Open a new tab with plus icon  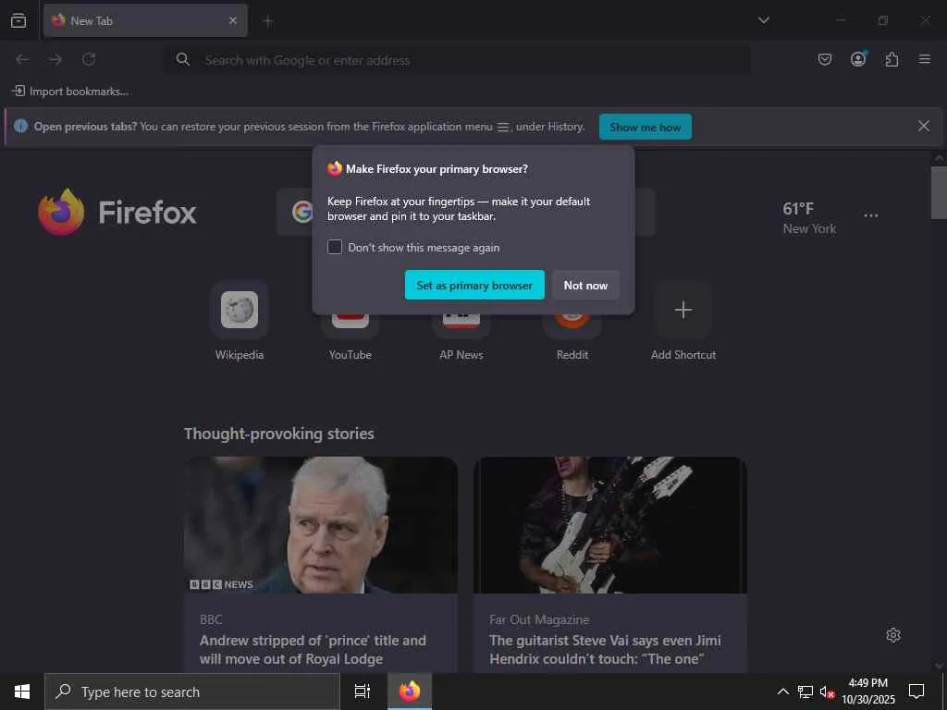pyautogui.click(x=268, y=21)
